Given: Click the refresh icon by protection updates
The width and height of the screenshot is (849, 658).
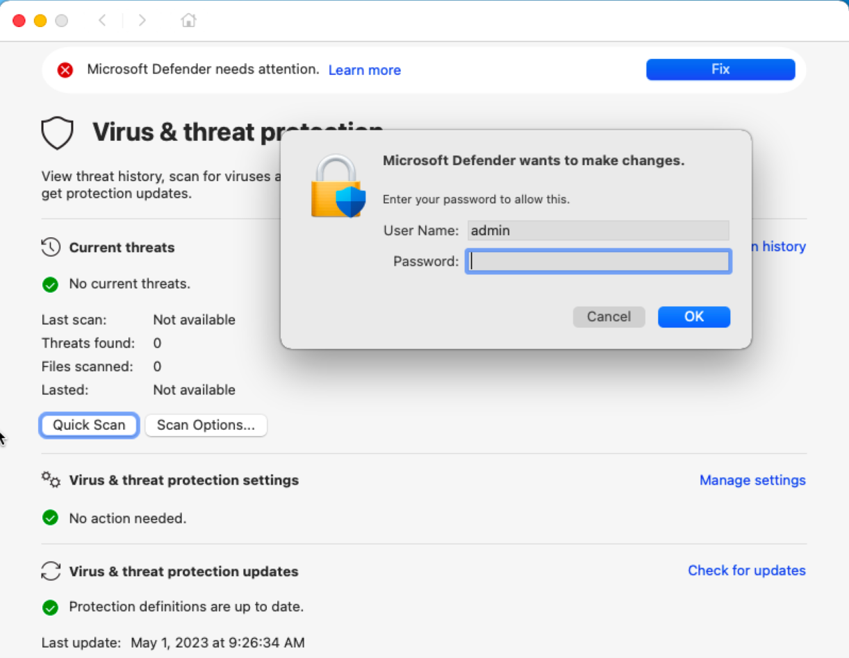Looking at the screenshot, I should (51, 571).
